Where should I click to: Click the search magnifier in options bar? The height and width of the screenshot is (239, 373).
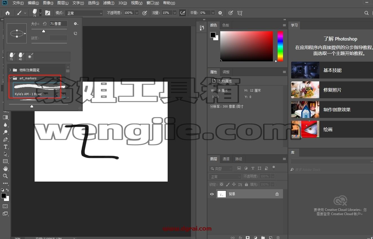tap(366, 13)
